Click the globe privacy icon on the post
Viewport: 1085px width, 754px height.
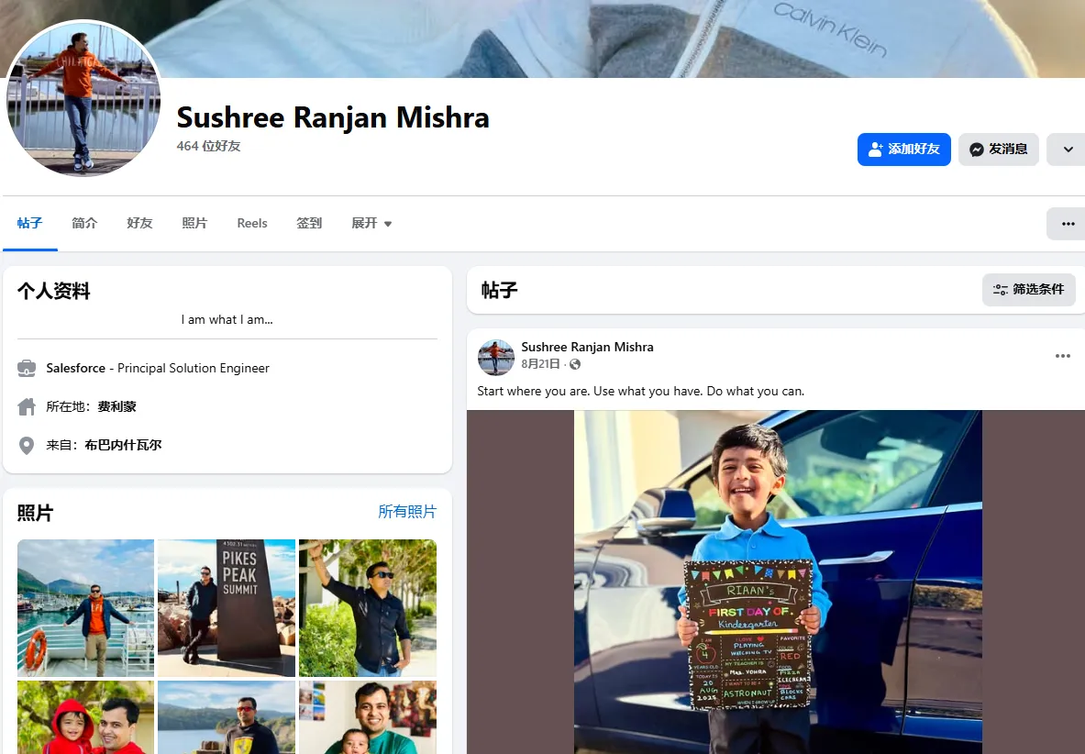tap(574, 364)
